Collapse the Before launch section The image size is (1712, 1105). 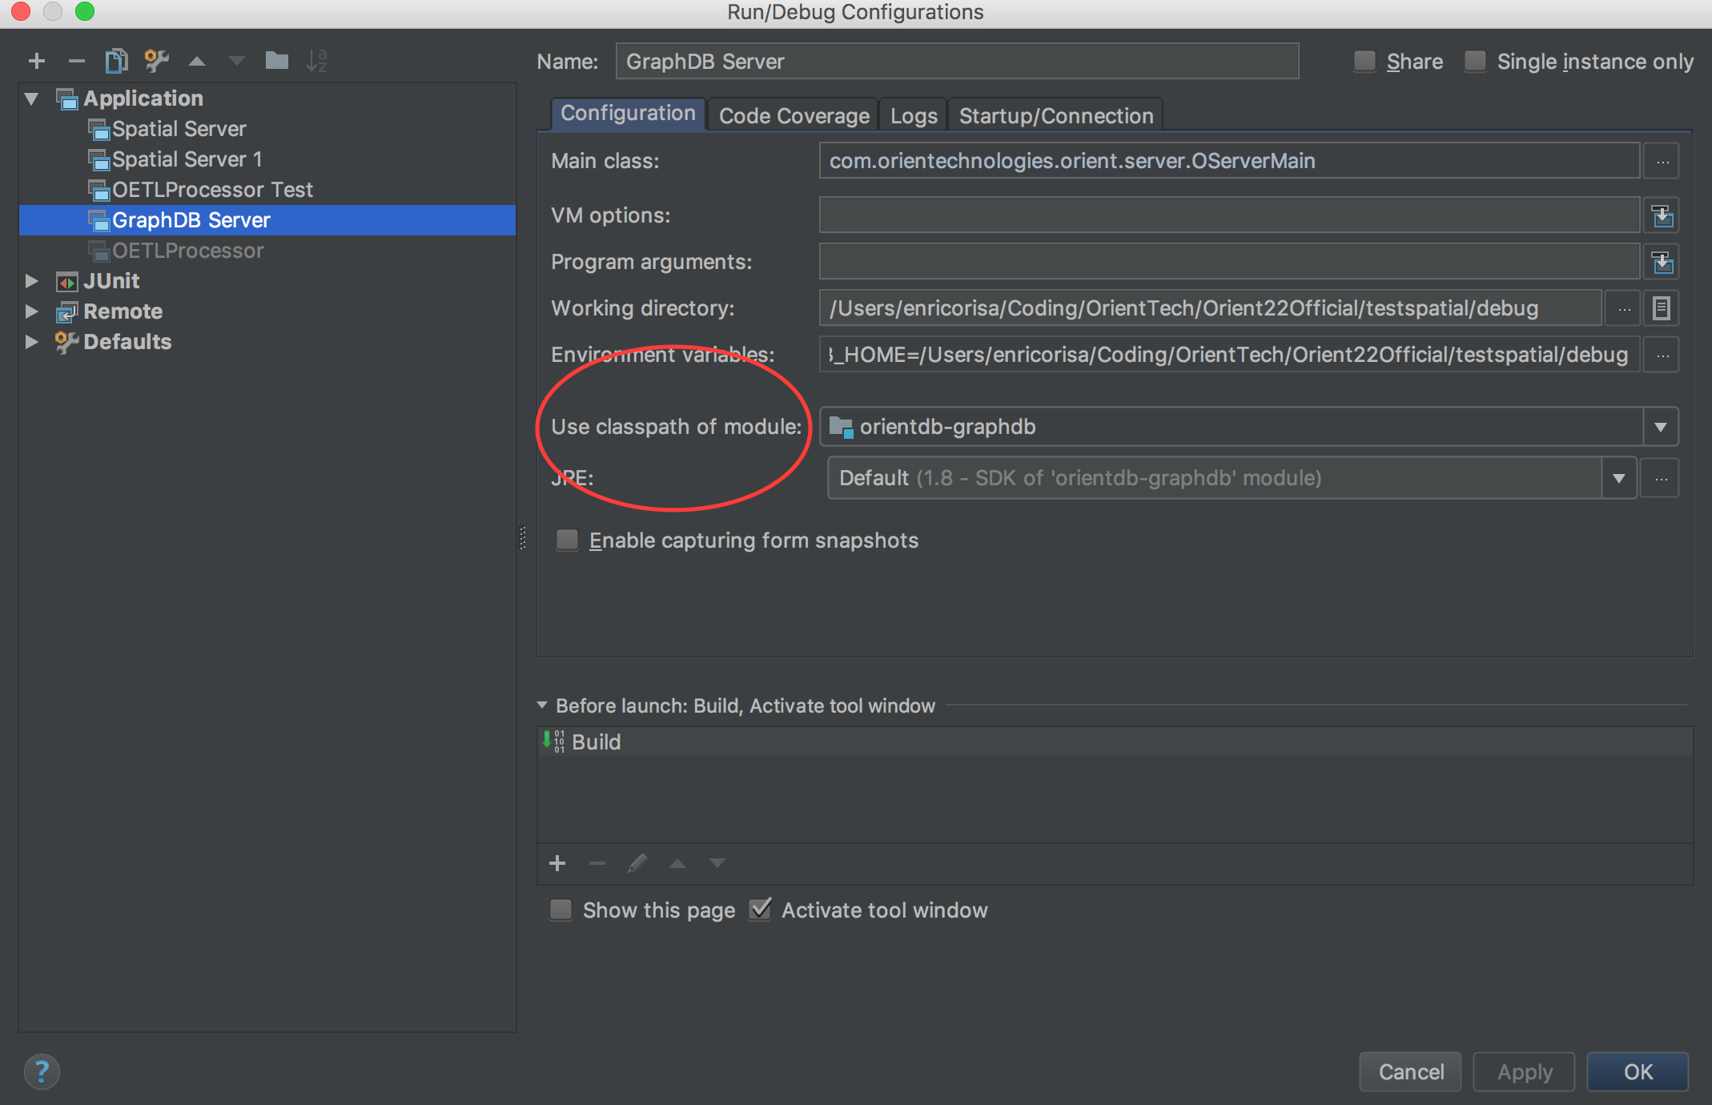coord(542,705)
